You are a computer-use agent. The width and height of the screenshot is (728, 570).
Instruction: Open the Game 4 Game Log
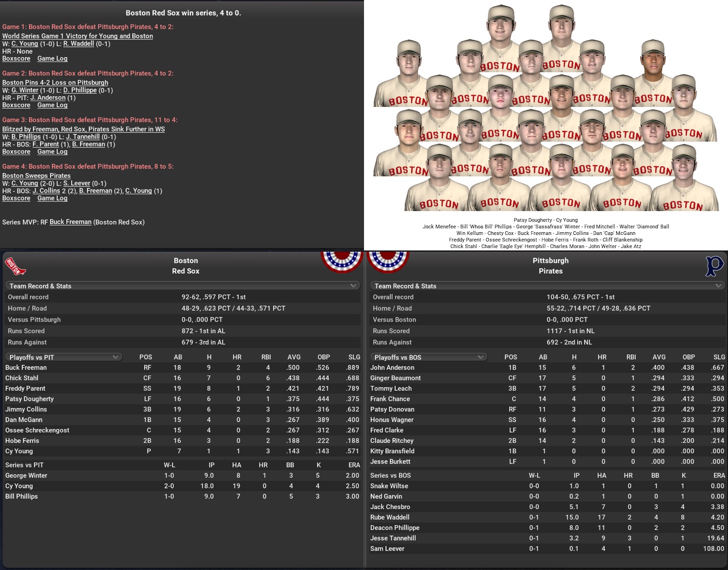pyautogui.click(x=53, y=198)
